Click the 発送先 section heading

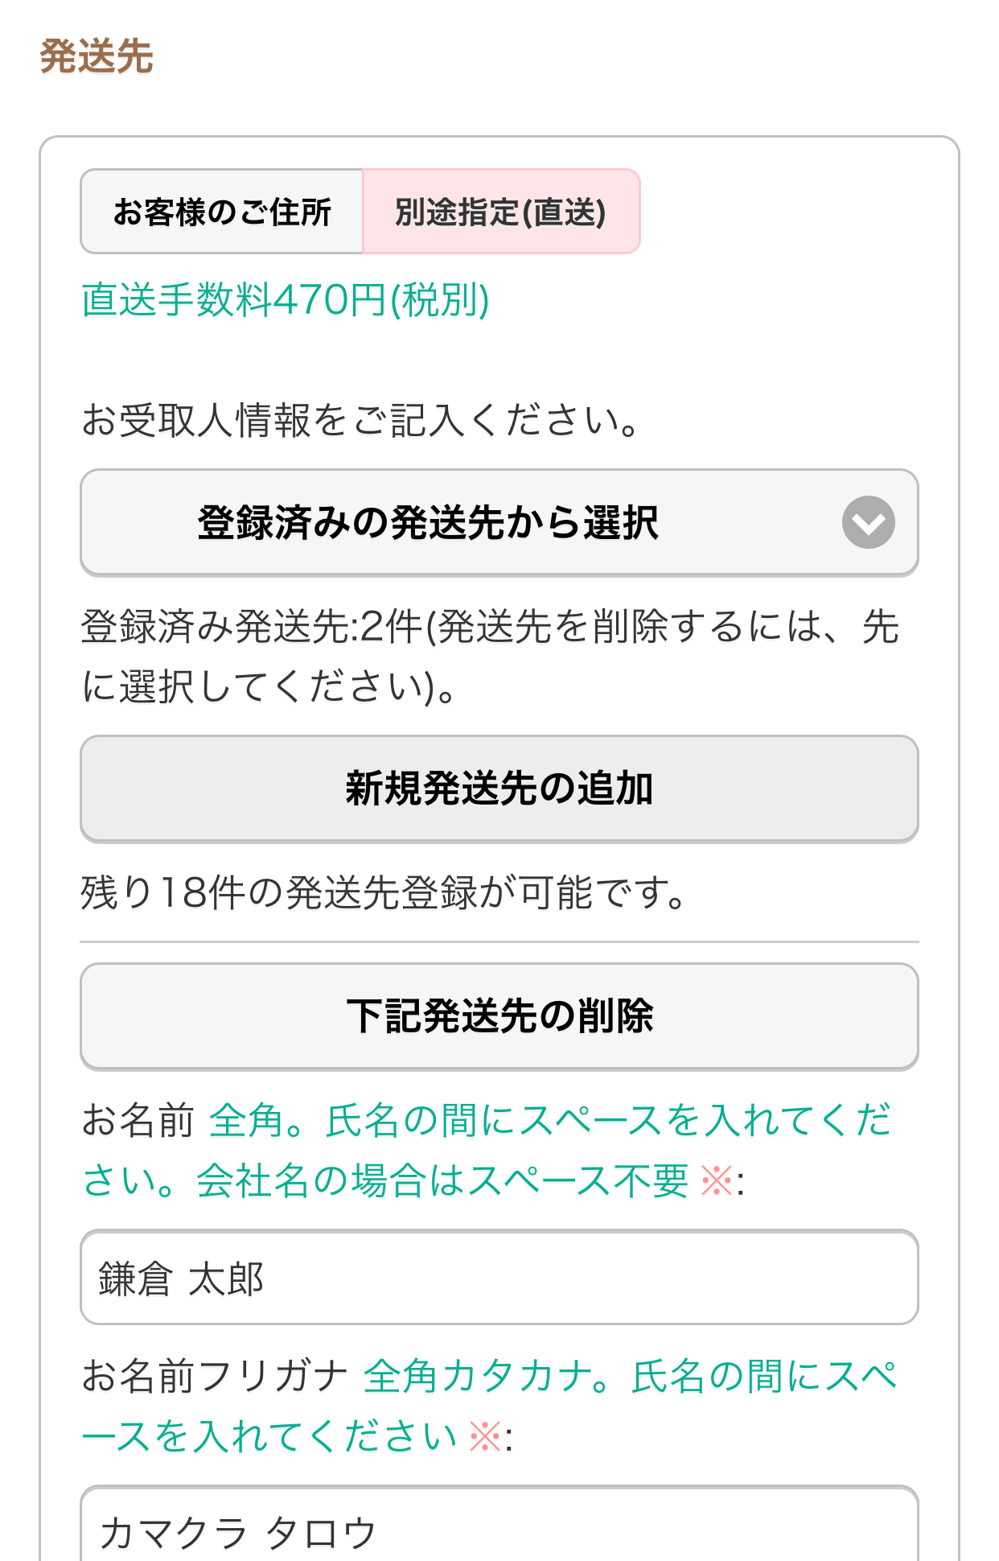97,56
